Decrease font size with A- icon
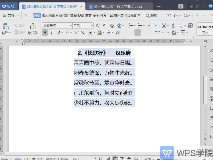Screen dimensions: 213x160 tap(104, 26)
